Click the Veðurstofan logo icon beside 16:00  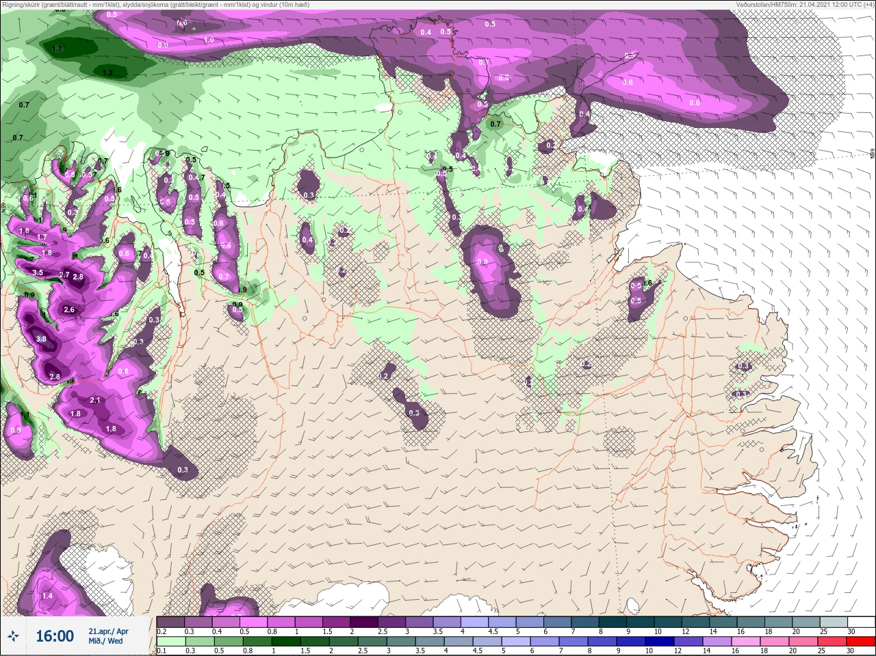tap(14, 636)
